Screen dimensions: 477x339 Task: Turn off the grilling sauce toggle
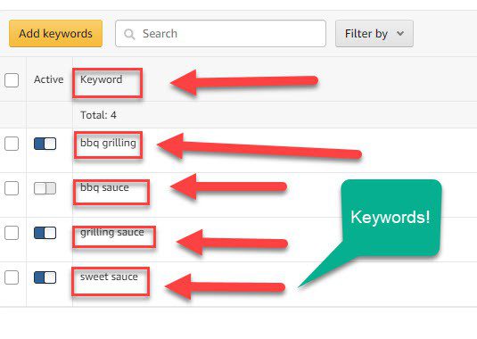45,233
